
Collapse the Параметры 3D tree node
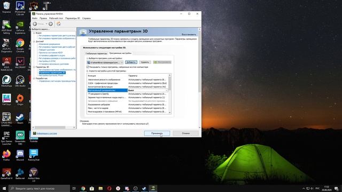pos(34,67)
